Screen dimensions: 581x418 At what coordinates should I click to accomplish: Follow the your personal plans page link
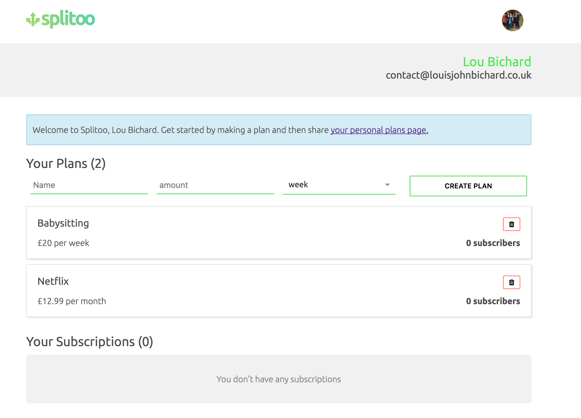(379, 130)
